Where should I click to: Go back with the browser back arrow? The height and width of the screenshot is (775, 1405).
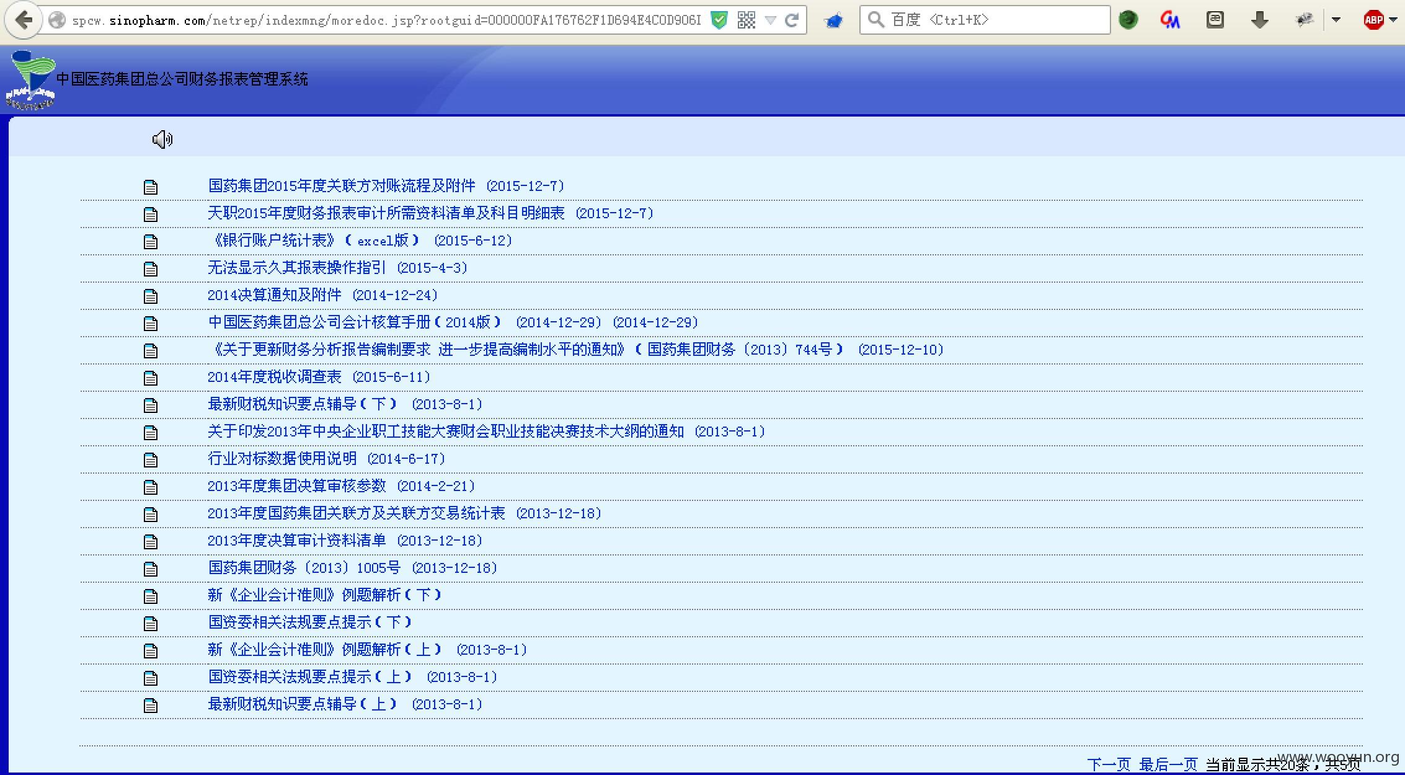24,20
